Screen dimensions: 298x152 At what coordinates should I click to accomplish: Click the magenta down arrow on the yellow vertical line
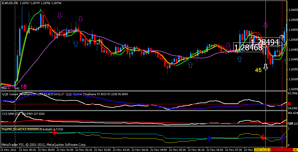[266, 25]
